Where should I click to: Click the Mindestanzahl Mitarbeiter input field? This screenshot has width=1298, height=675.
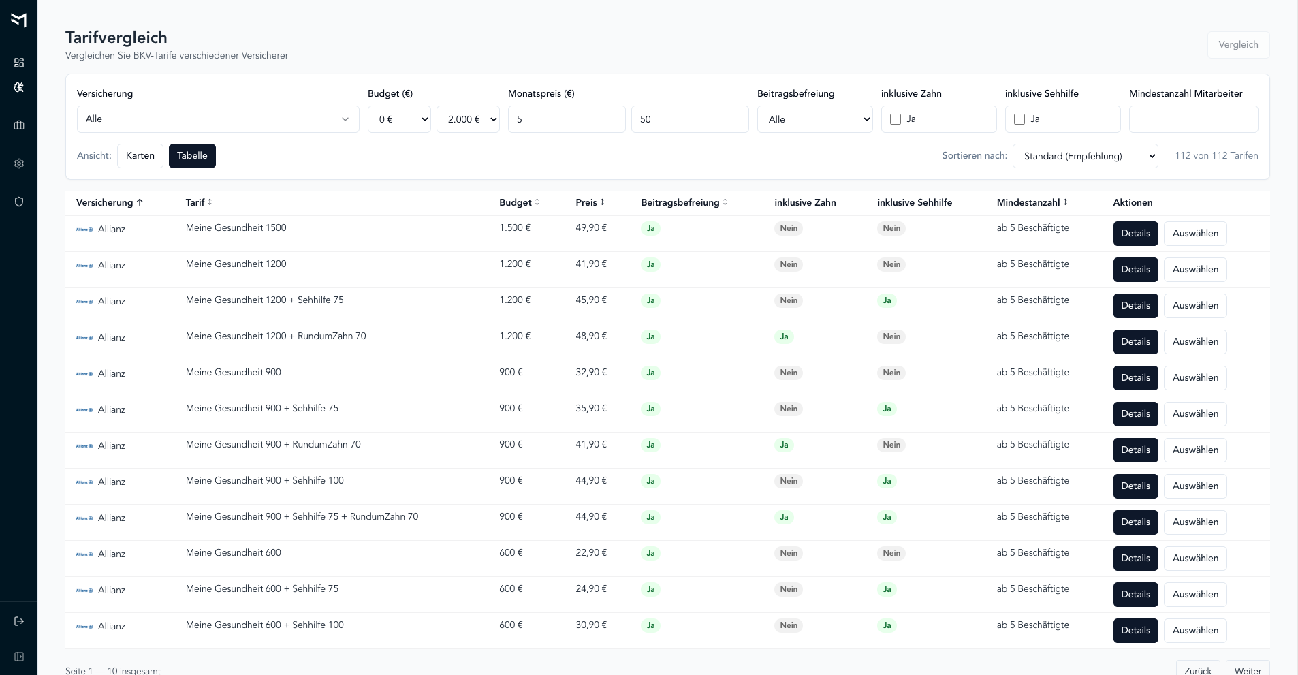[1193, 119]
